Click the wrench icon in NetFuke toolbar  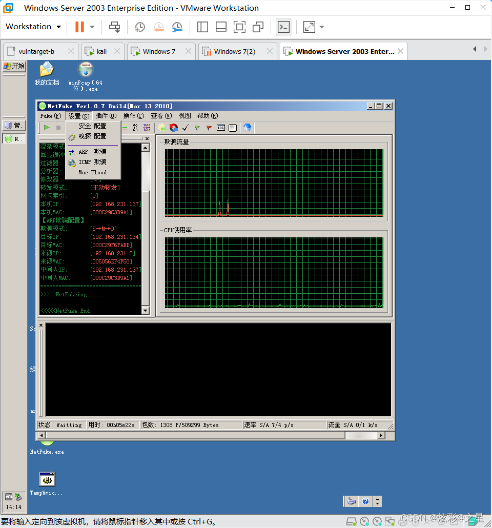[135, 128]
